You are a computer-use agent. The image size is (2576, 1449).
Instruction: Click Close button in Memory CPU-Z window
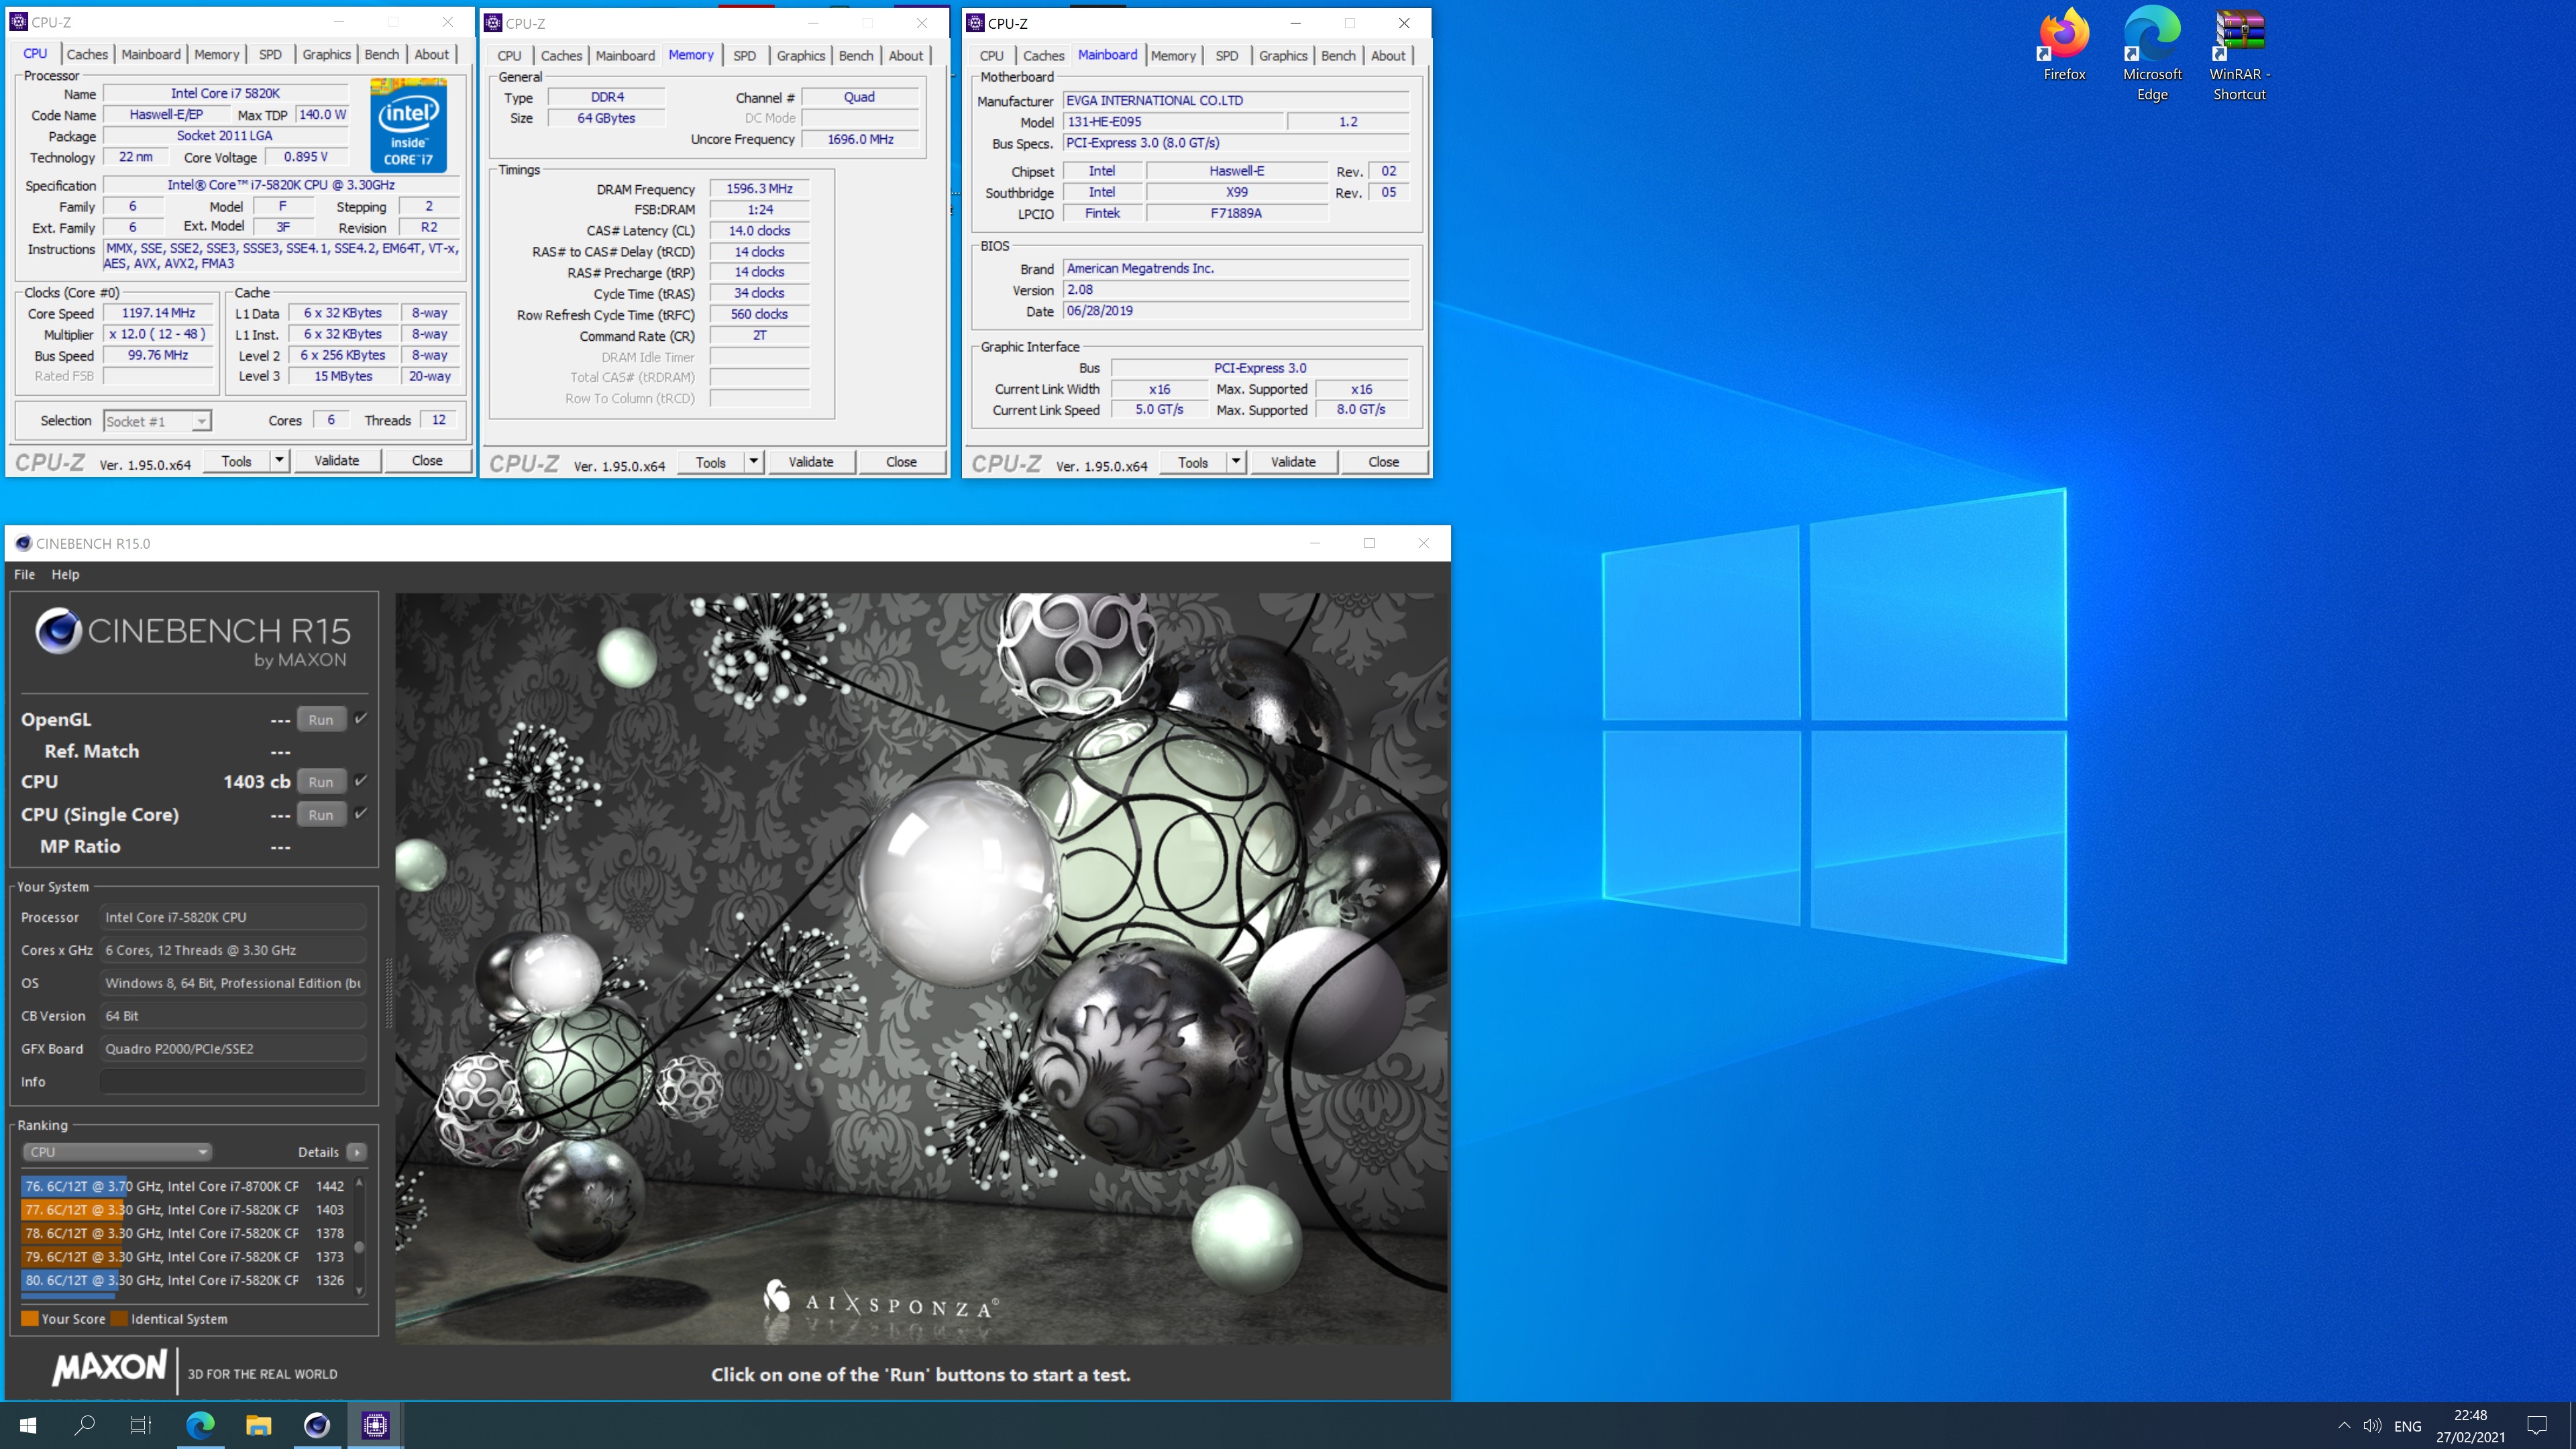[901, 461]
